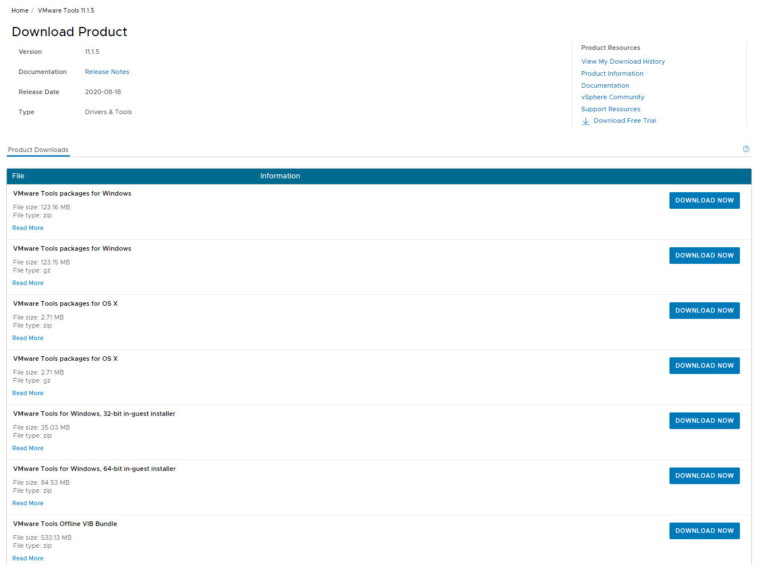Click VMware Tools Offline VIB Bundle title
The width and height of the screenshot is (760, 565).
pos(65,524)
